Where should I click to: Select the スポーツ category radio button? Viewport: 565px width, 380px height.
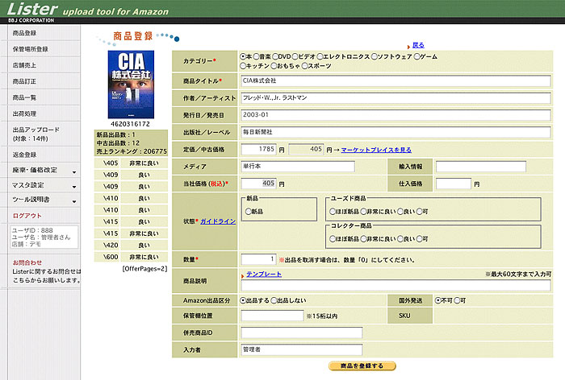coord(305,66)
